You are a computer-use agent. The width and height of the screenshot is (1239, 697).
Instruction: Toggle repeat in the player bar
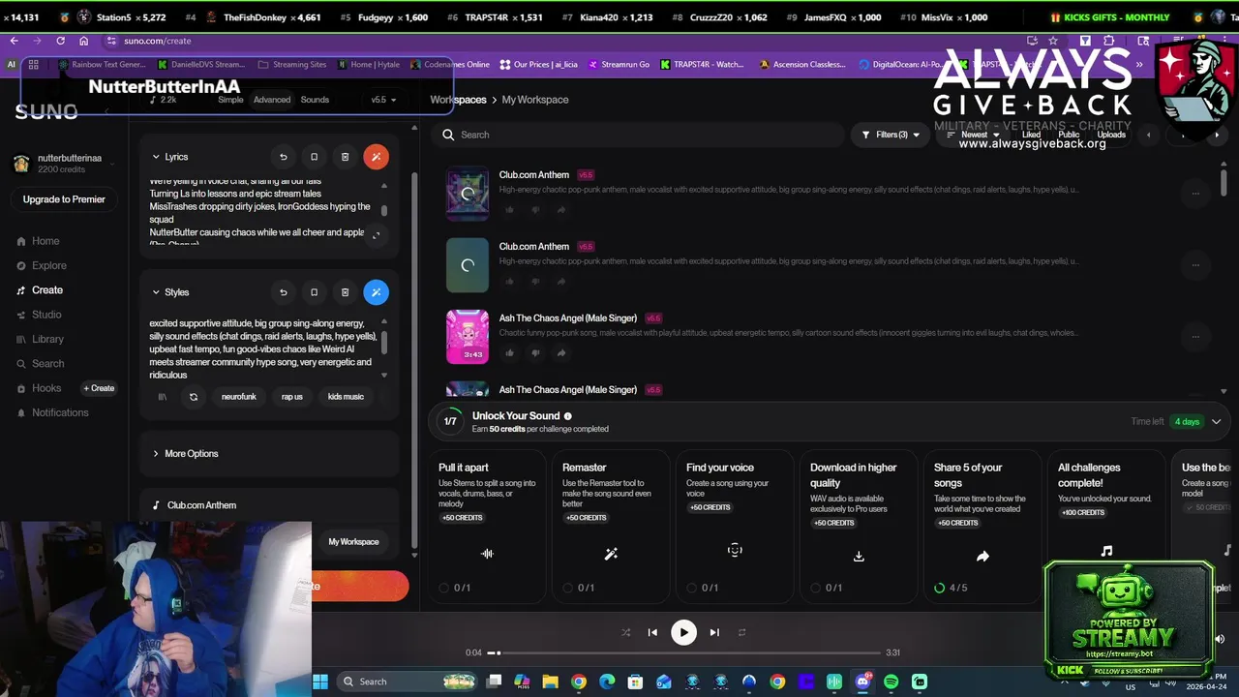(741, 632)
